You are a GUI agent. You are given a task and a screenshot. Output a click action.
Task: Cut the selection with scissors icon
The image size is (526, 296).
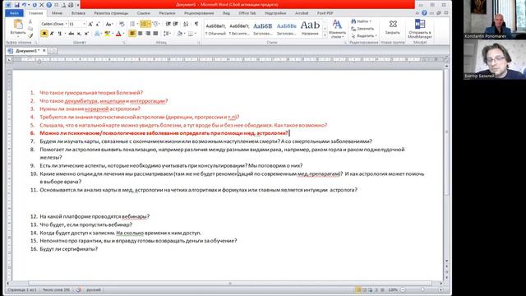[x=30, y=22]
